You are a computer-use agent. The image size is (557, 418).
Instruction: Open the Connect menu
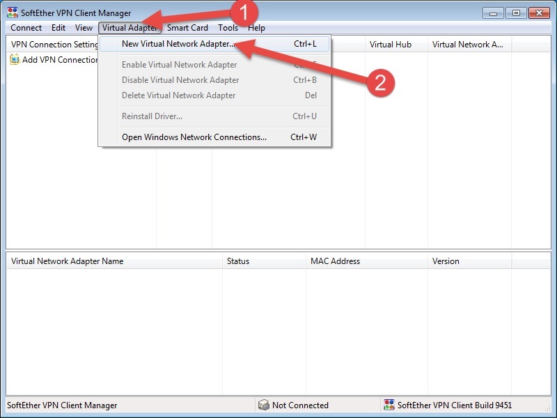(x=26, y=28)
